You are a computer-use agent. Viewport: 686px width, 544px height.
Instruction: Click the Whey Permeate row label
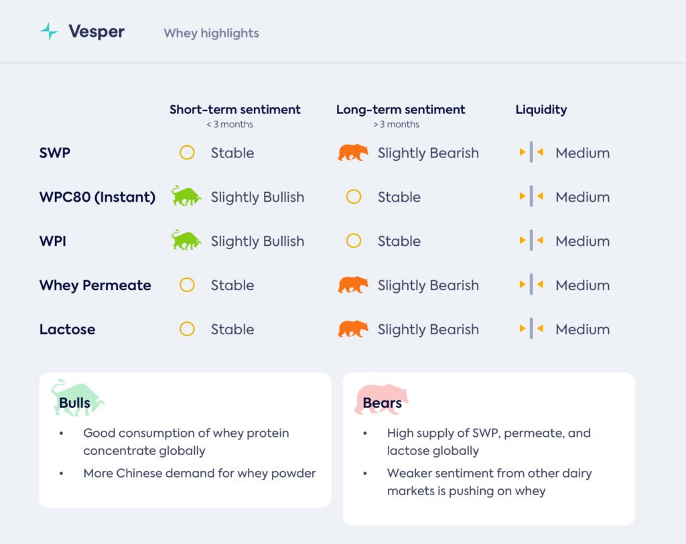point(95,285)
